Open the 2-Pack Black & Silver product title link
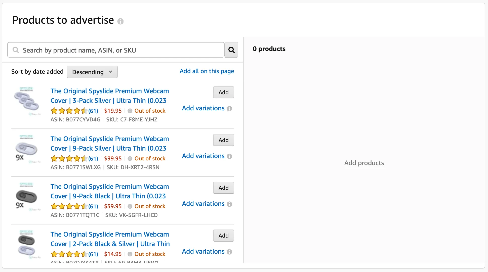This screenshot has width=488, height=272. click(110, 239)
